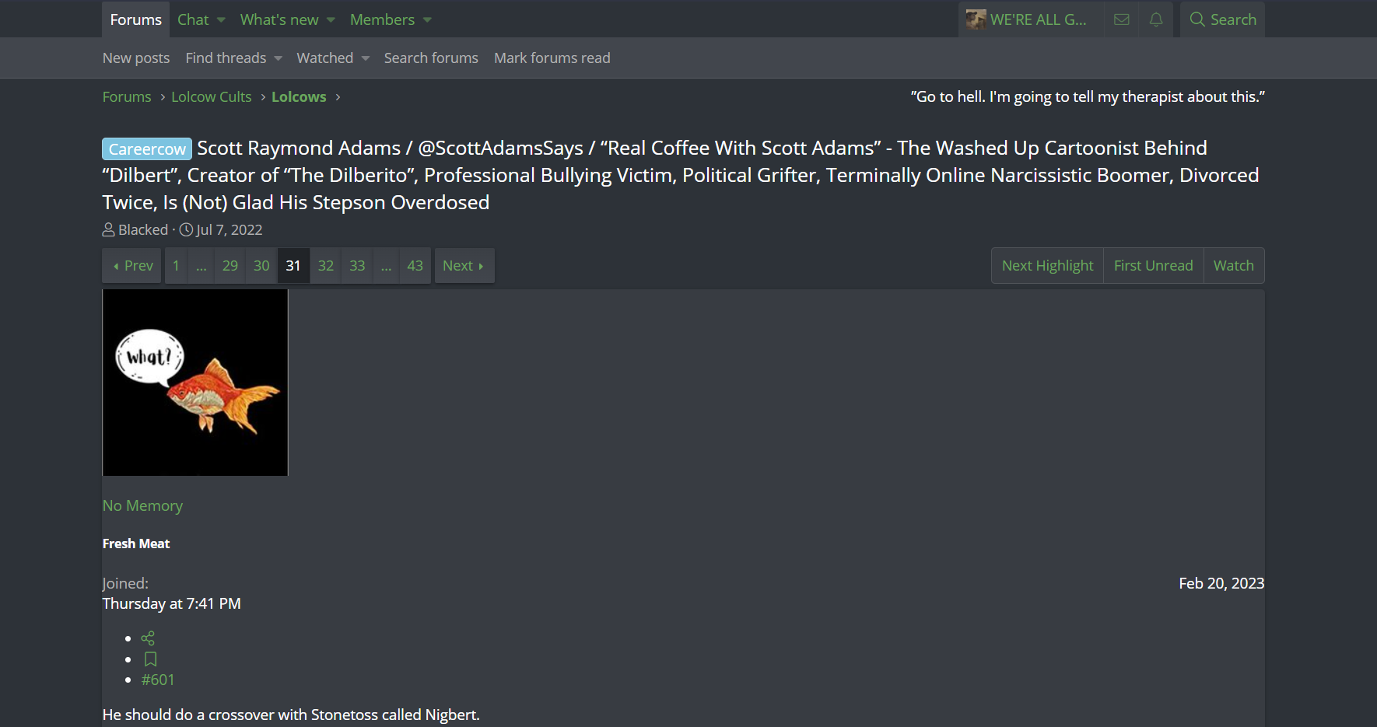1377x727 pixels.
Task: Open thread starter Blacked's profile
Action: click(143, 230)
